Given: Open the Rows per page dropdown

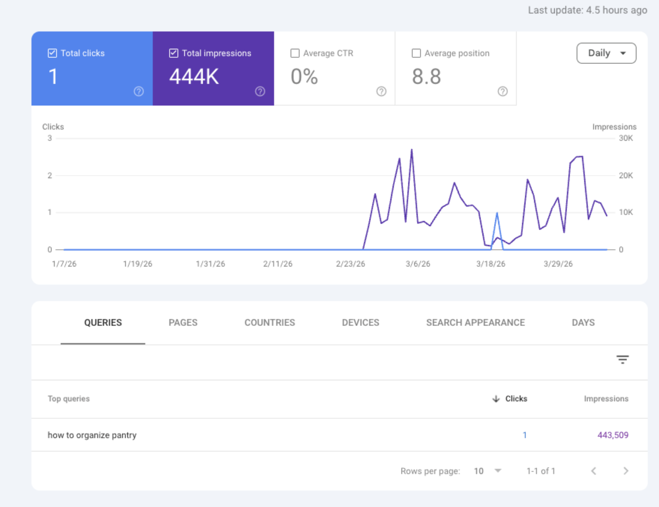Looking at the screenshot, I should (488, 471).
